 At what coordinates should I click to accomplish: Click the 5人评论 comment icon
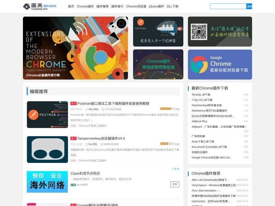[86, 144]
